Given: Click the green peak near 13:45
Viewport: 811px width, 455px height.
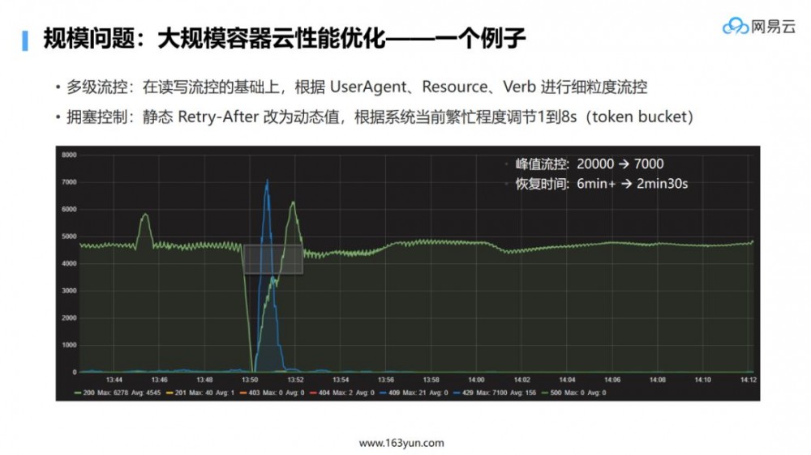Looking at the screenshot, I should (x=145, y=215).
